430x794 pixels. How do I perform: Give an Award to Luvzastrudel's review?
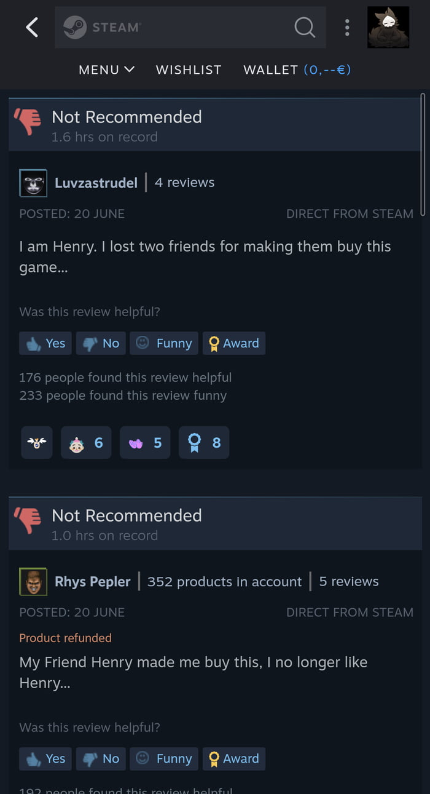(234, 343)
